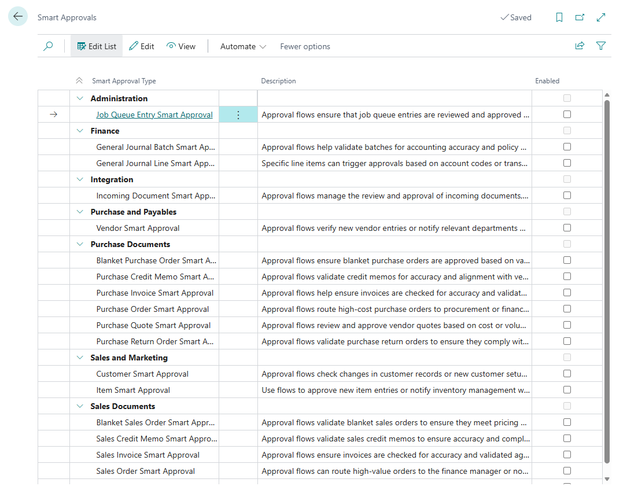Open the search with the magnifier icon

point(48,45)
